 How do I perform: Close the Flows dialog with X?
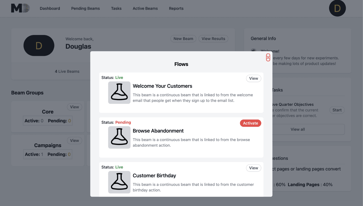268,57
